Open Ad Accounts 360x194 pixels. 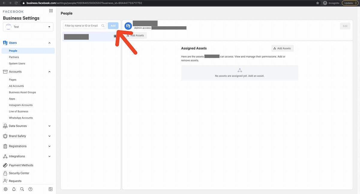16,86
